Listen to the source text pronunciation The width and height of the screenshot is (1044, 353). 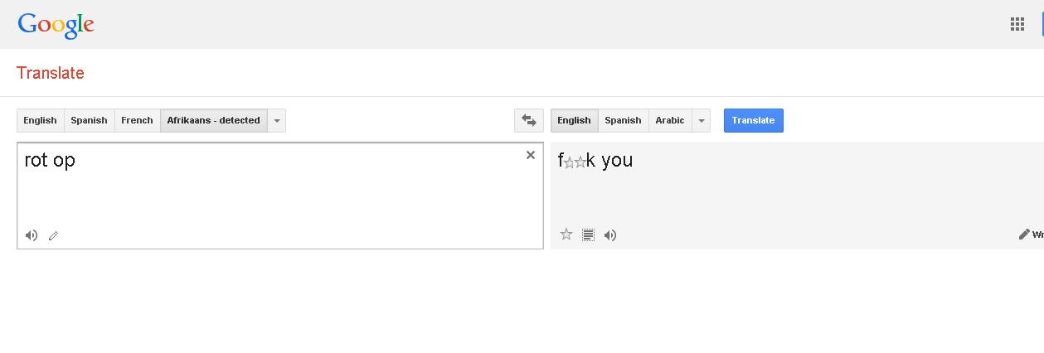(x=32, y=235)
